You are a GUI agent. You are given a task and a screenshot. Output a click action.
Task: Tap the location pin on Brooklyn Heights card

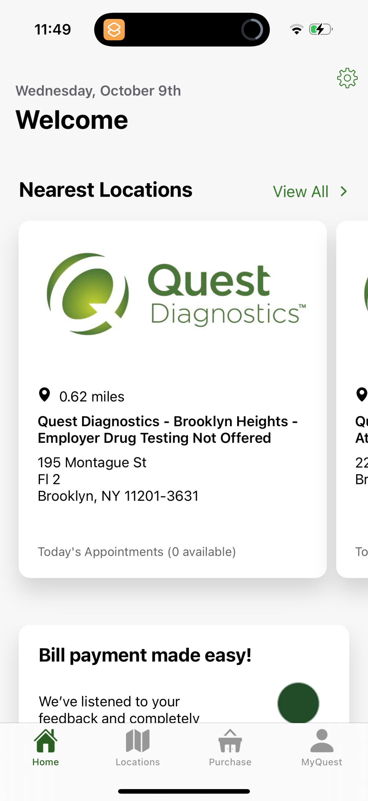click(45, 396)
